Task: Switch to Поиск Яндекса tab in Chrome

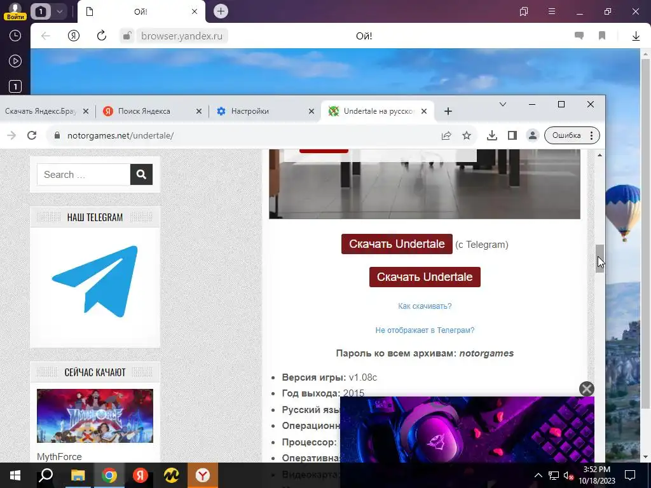Action: tap(144, 111)
